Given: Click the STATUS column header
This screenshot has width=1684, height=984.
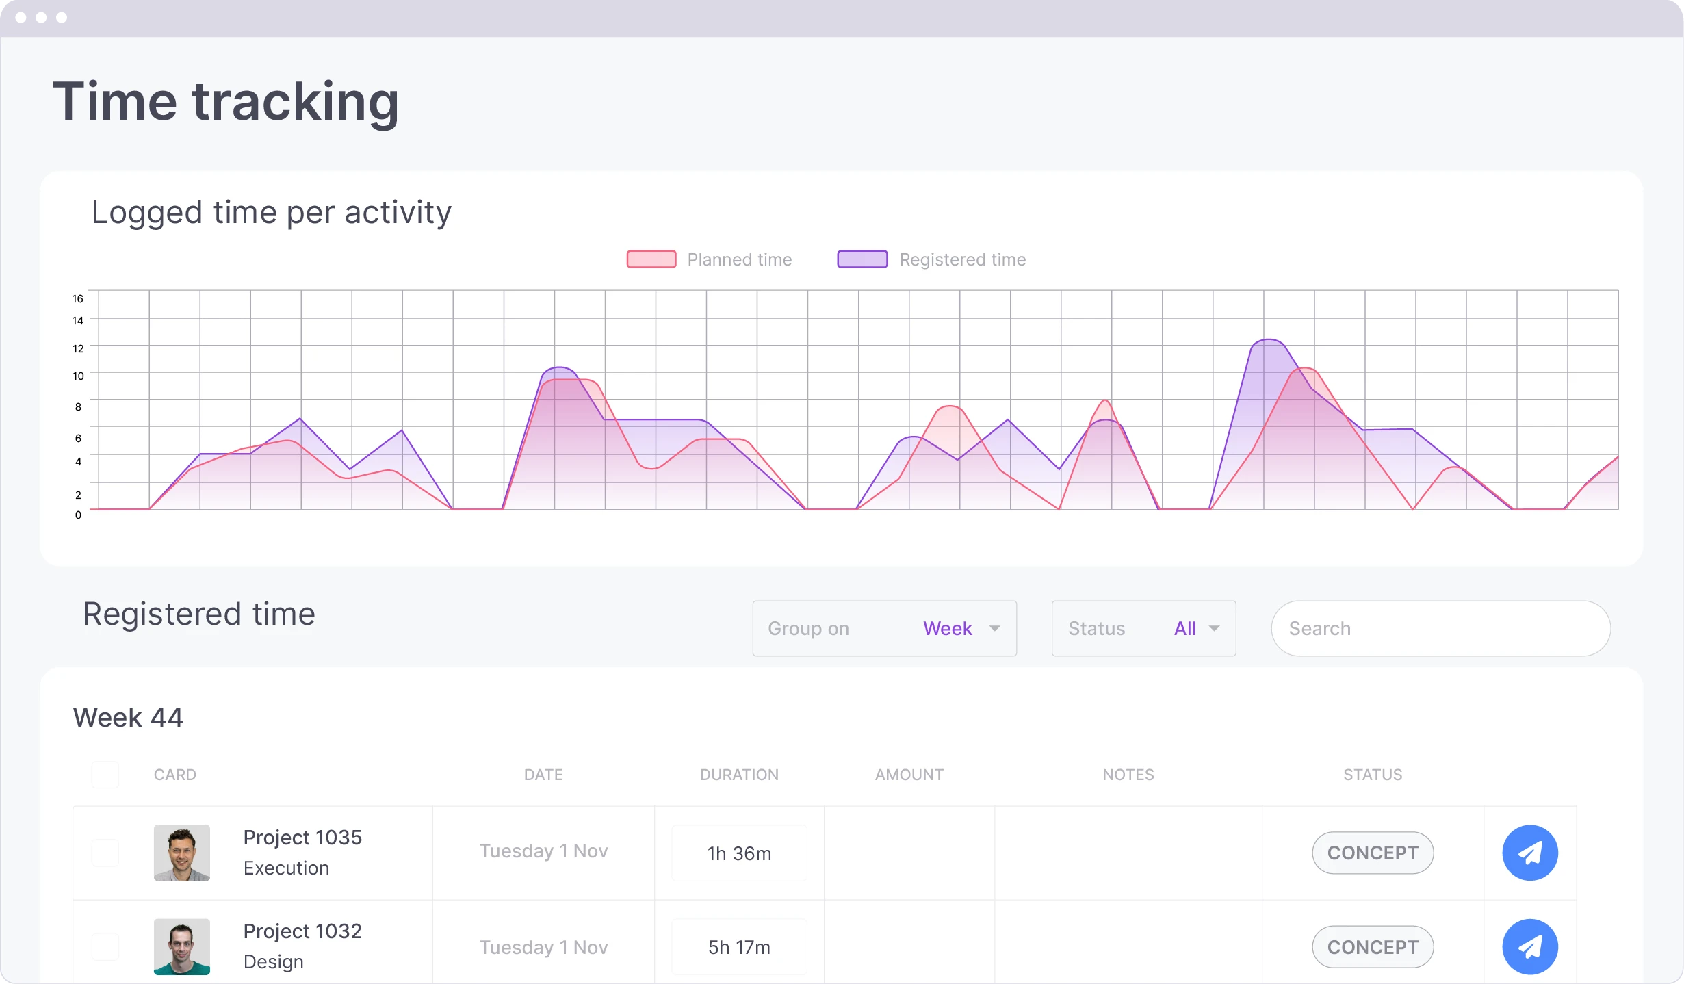Looking at the screenshot, I should click(x=1372, y=774).
